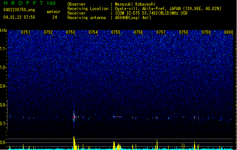Click the 0753 time marker
The image size is (237, 150).
tap(70, 32)
